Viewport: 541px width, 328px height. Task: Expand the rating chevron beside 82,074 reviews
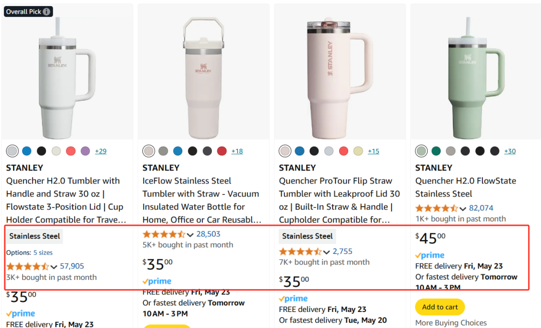pos(463,208)
